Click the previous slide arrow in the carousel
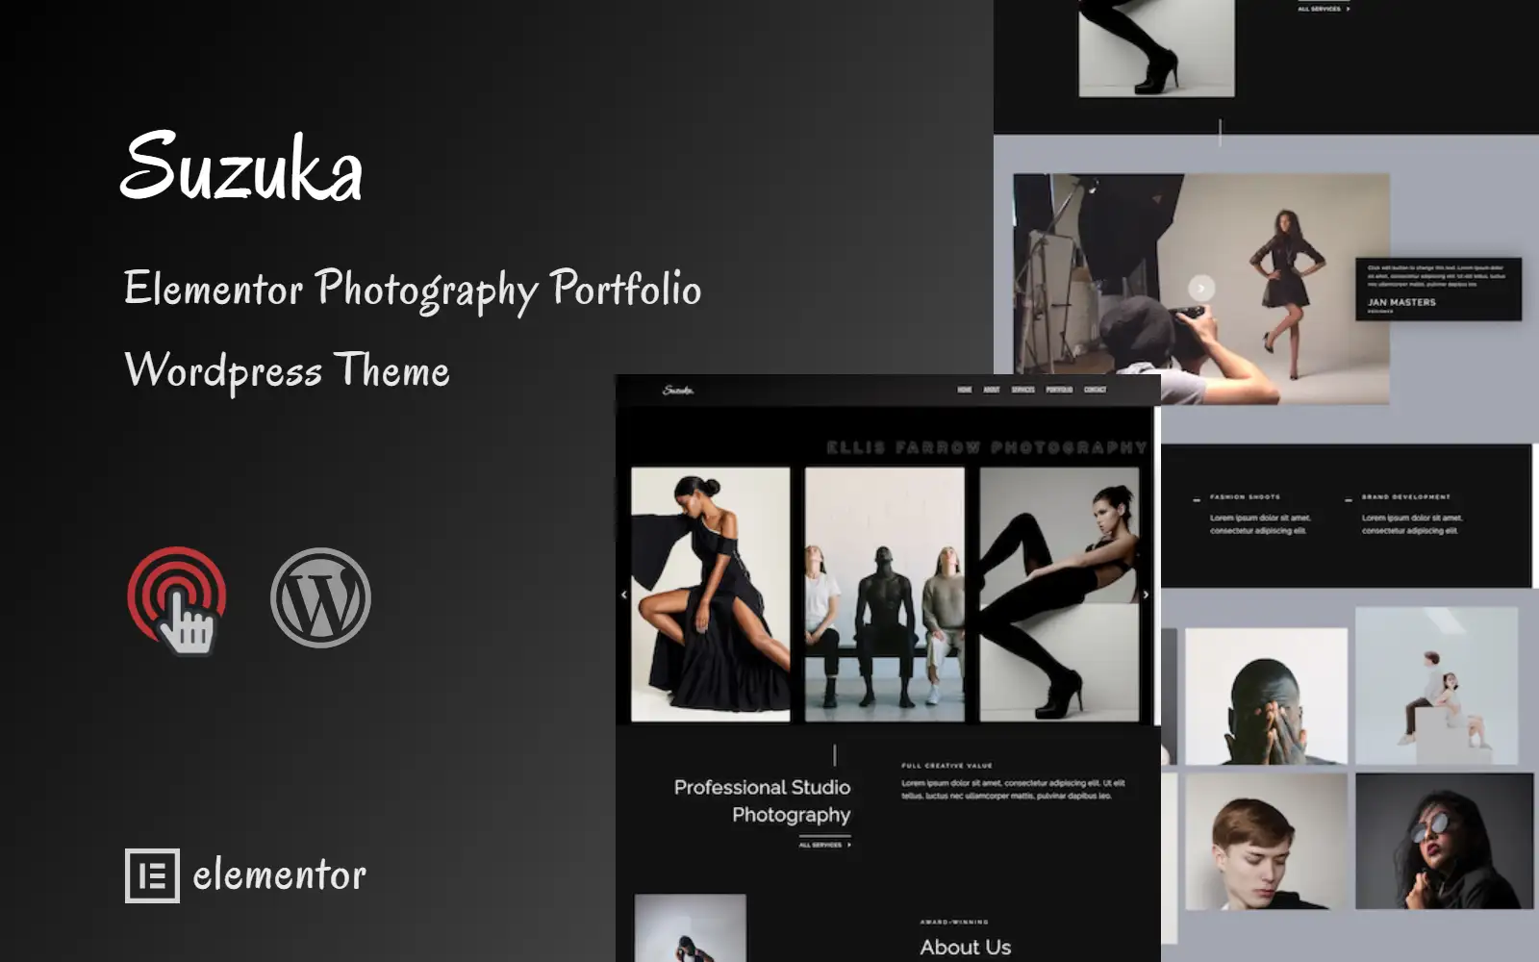 [x=623, y=595]
